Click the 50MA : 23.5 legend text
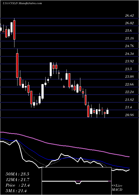Viewport: 139px width, 195px height. pyautogui.click(x=17, y=174)
